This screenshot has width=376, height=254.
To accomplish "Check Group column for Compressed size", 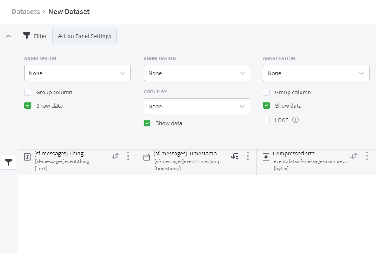I will click(x=266, y=92).
